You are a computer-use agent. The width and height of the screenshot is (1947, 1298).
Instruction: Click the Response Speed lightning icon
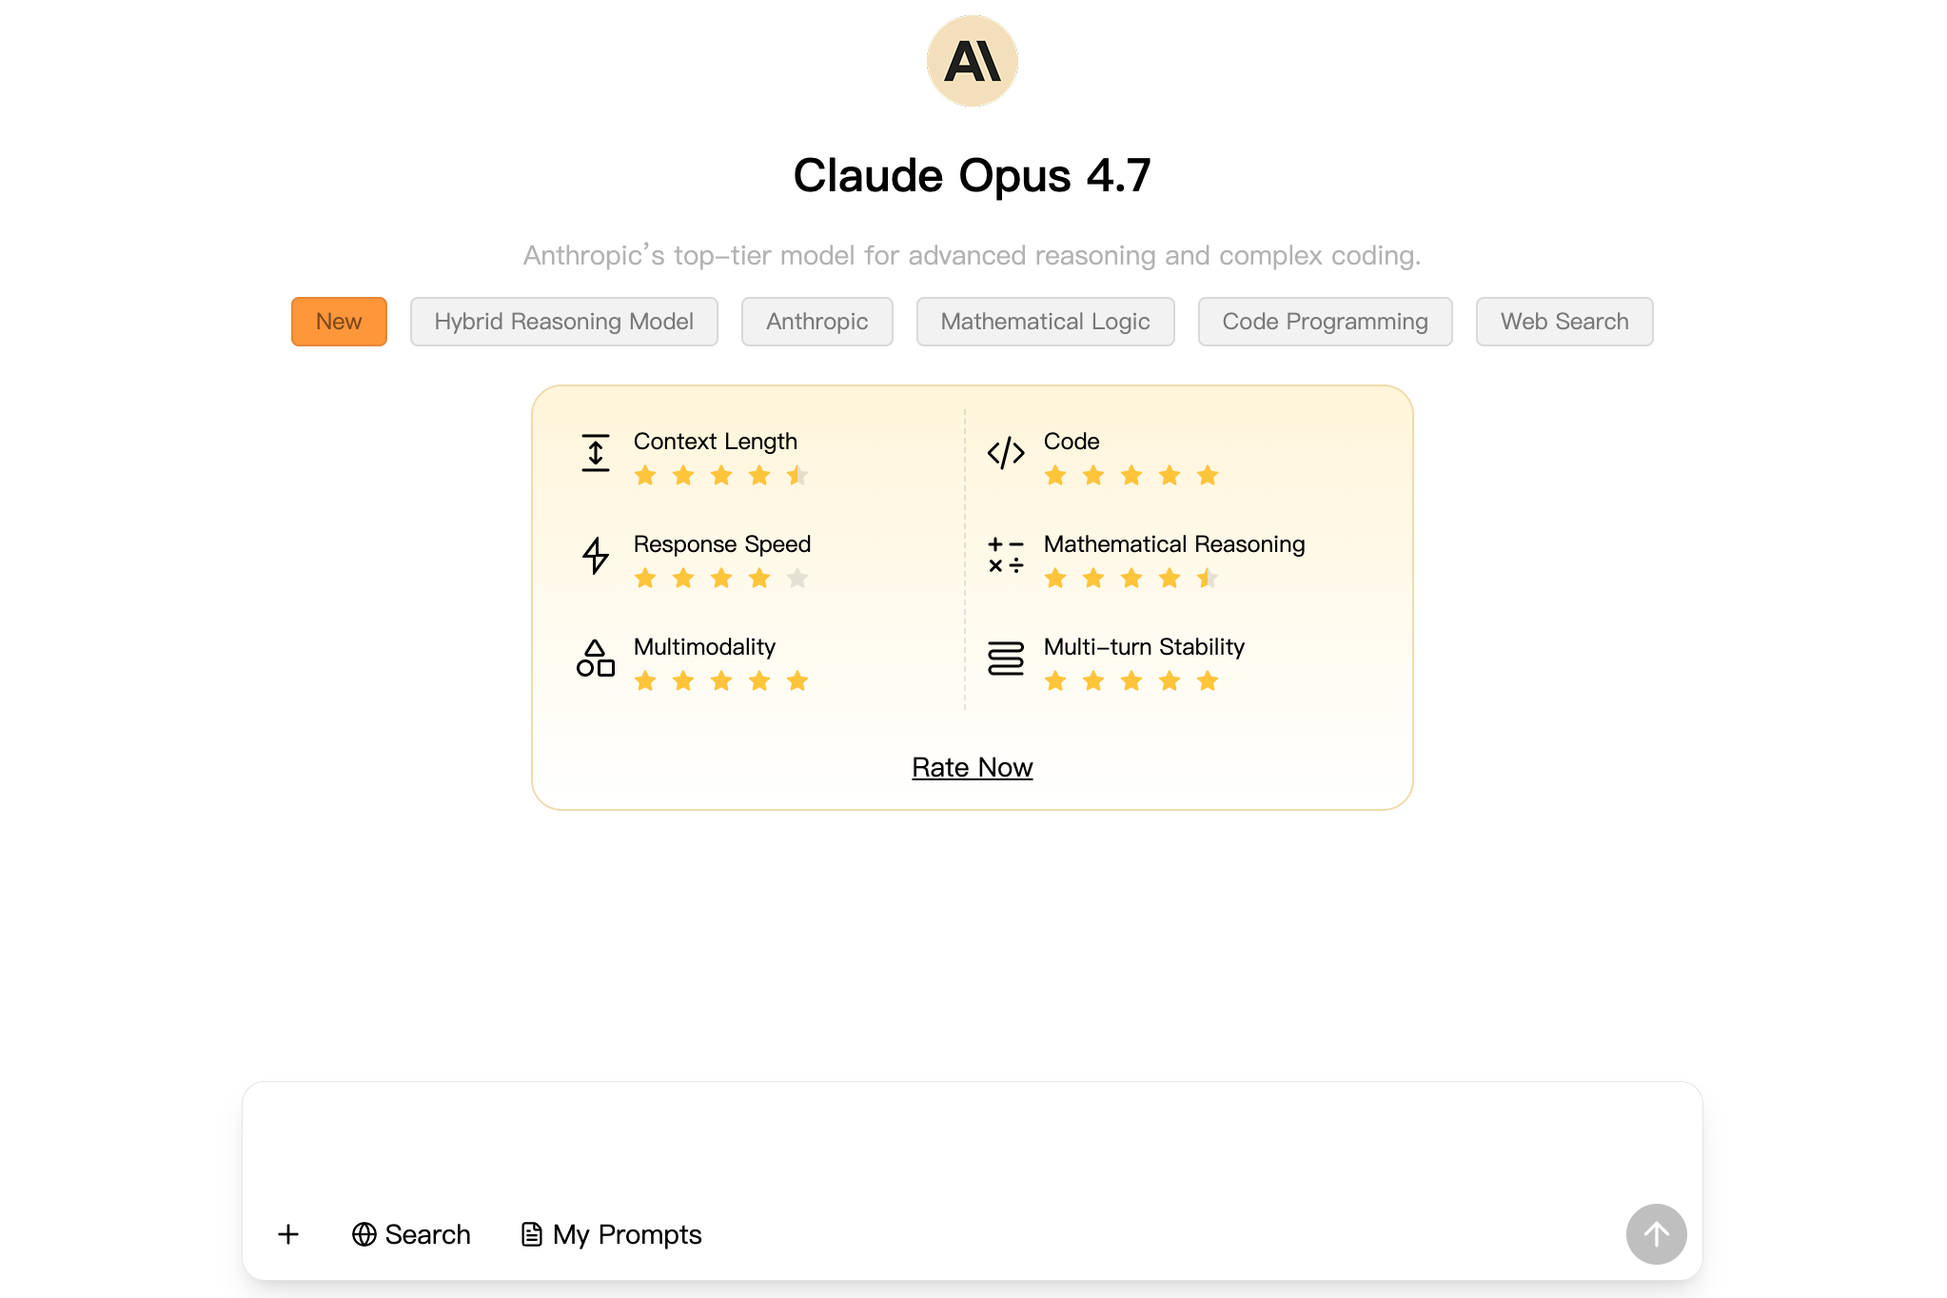click(x=596, y=556)
